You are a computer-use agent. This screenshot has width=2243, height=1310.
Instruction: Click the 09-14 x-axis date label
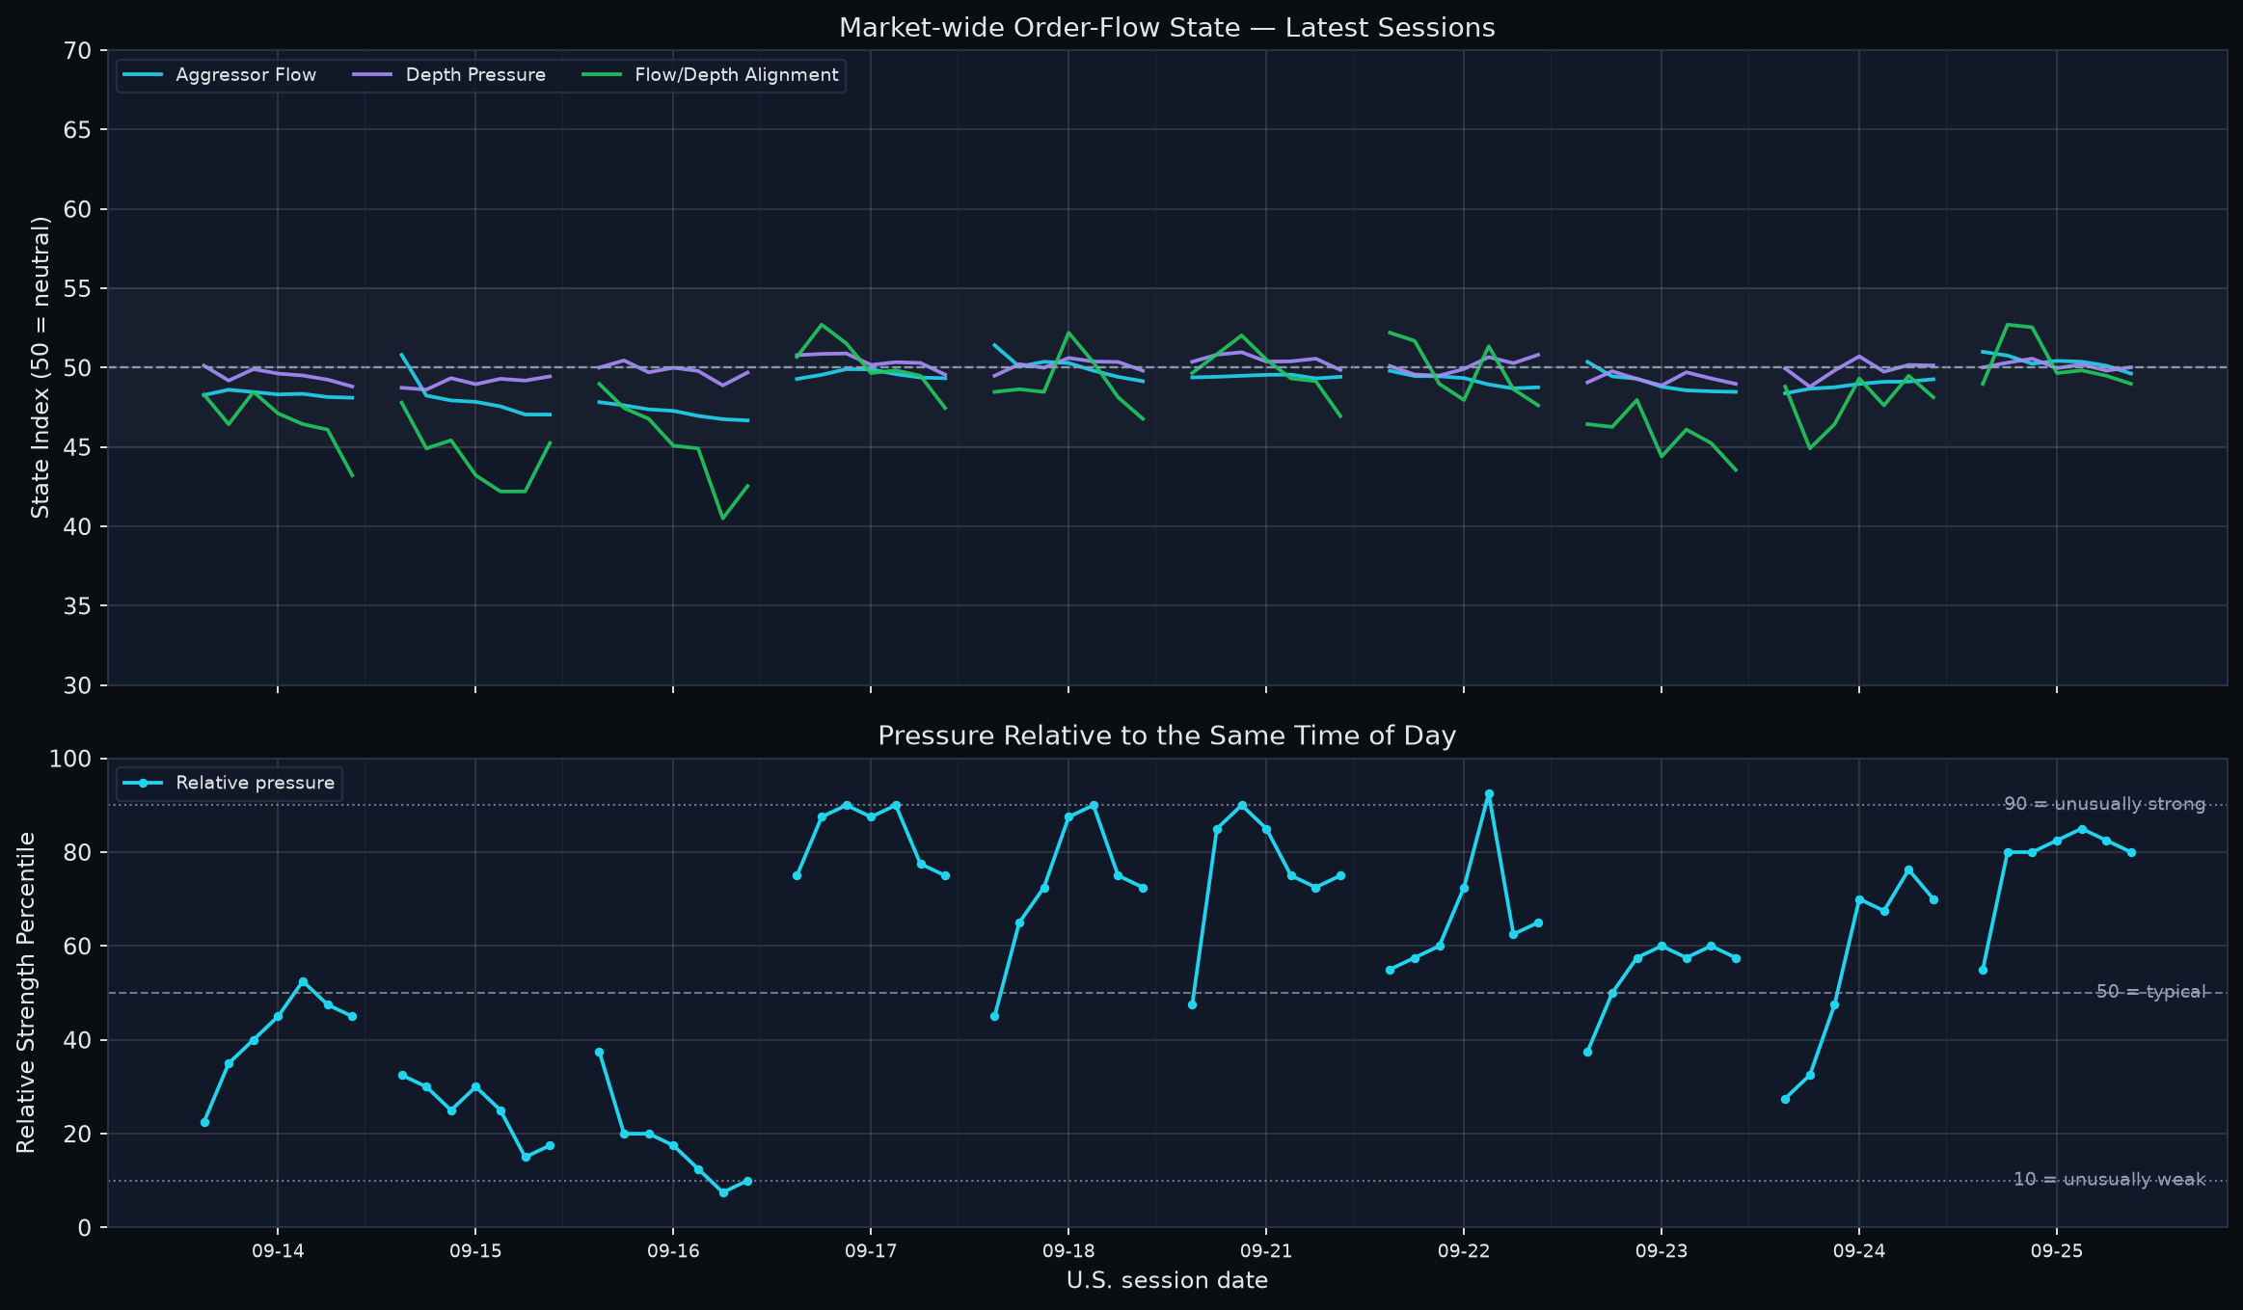(278, 1251)
